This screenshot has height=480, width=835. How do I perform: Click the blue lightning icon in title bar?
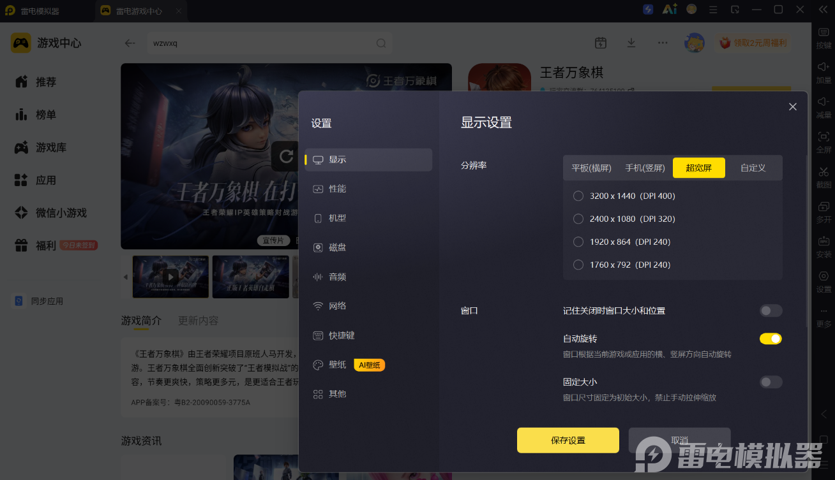pyautogui.click(x=648, y=10)
